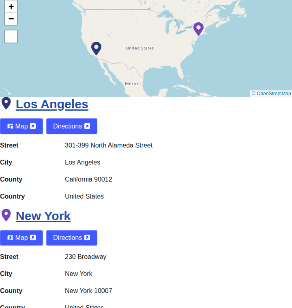Viewport: 292px width, 308px height.
Task: Click the pin icon beside Los Angeles heading
Action: (6, 103)
